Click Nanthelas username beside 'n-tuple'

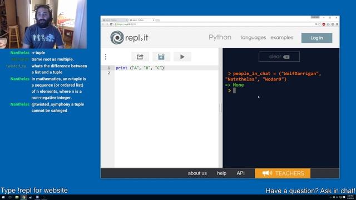(x=20, y=53)
